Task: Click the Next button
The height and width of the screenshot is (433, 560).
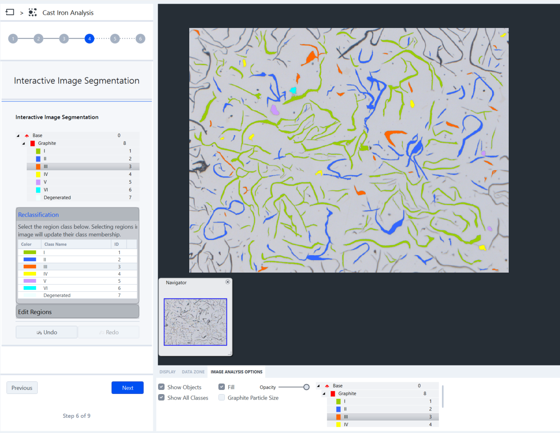Action: point(127,388)
